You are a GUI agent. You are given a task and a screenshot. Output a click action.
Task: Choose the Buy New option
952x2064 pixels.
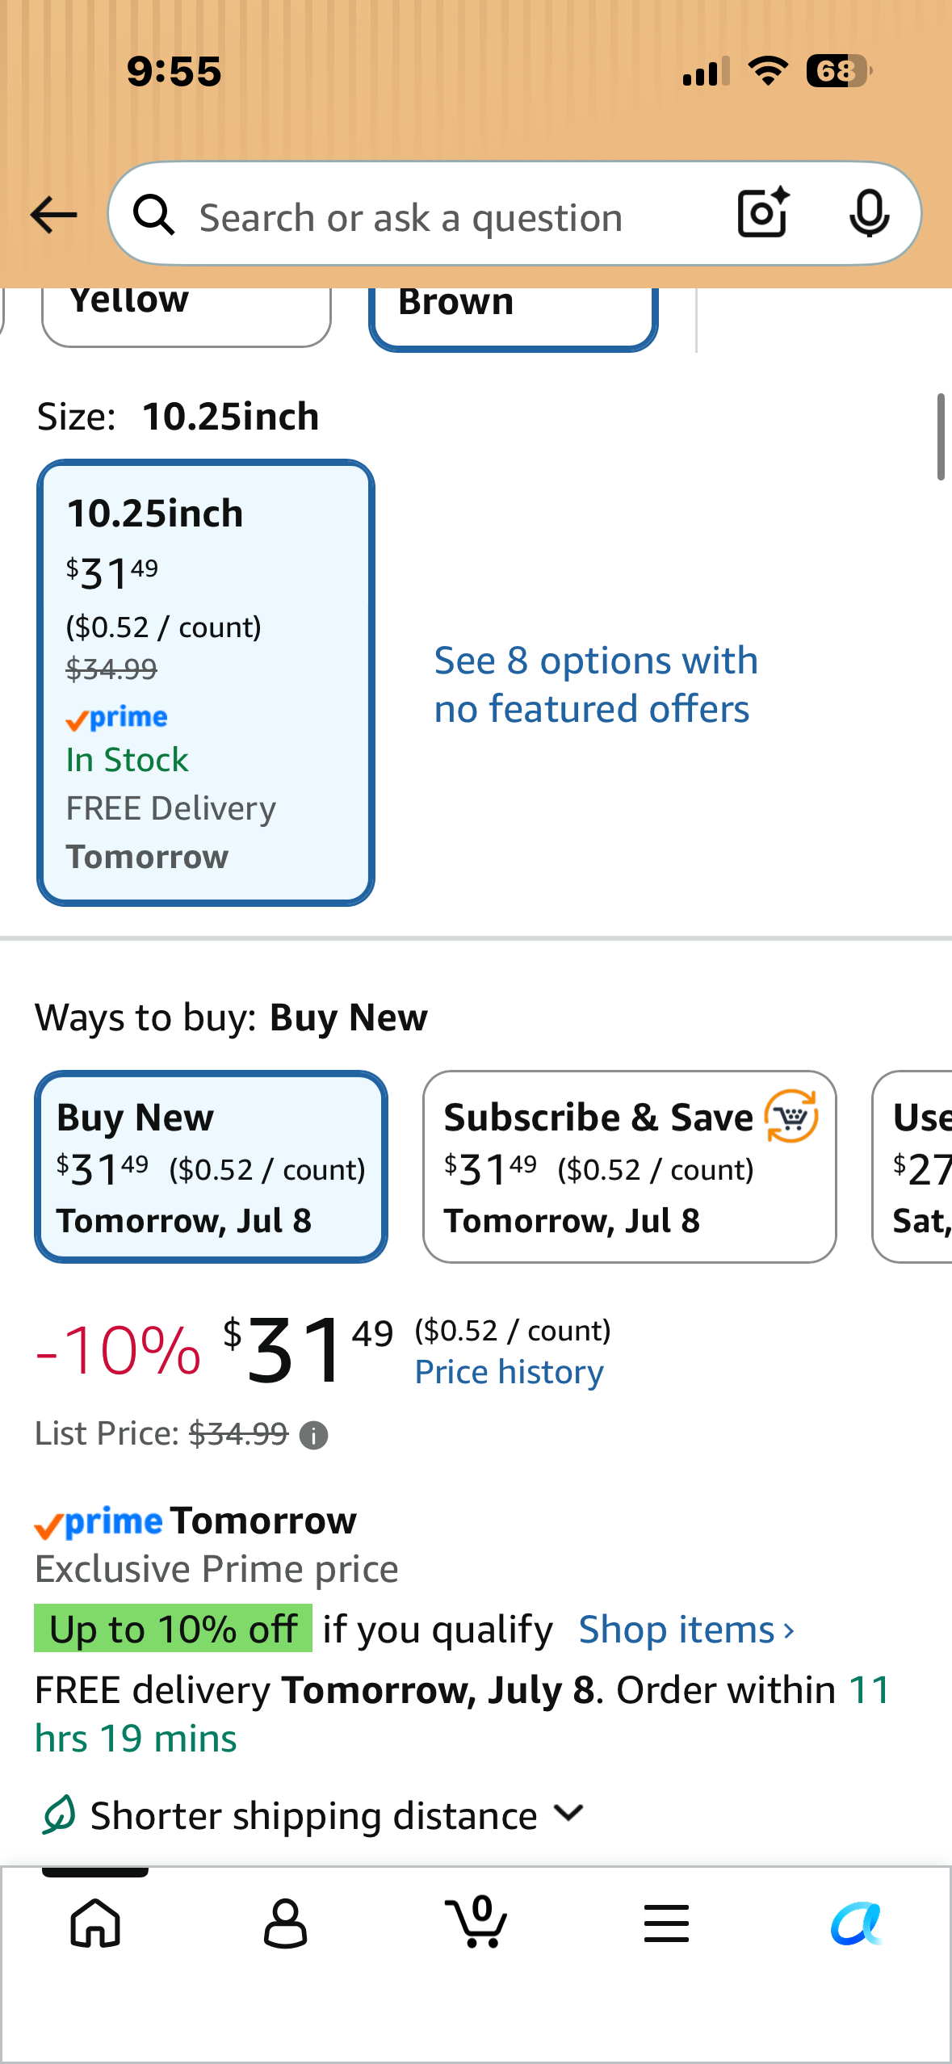212,1167
